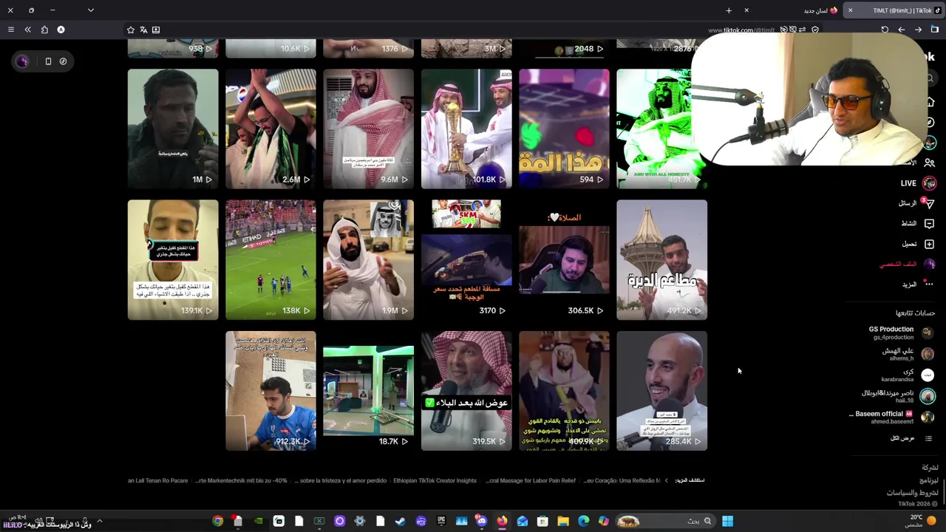
Task: Bookmark this page with star icon
Action: tap(131, 30)
